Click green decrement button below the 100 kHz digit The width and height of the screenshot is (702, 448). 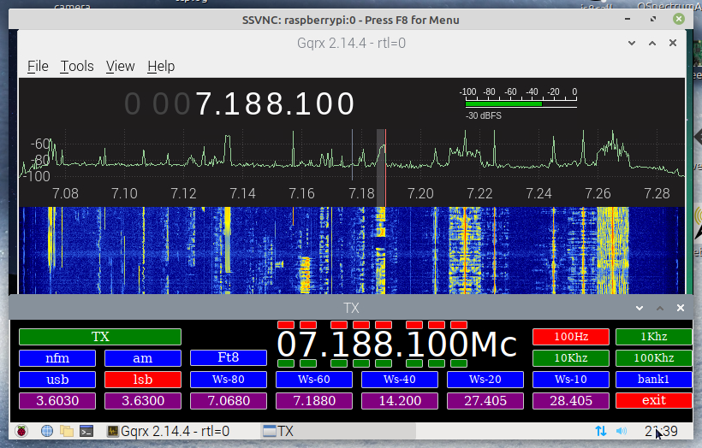(339, 363)
